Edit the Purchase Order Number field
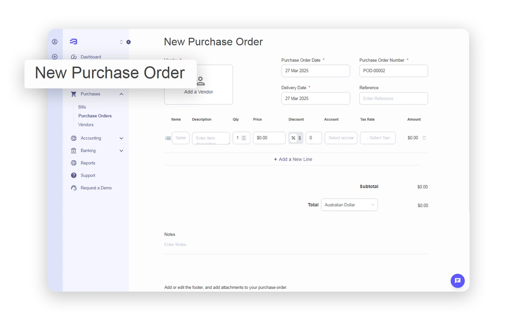512x320 pixels. 394,71
